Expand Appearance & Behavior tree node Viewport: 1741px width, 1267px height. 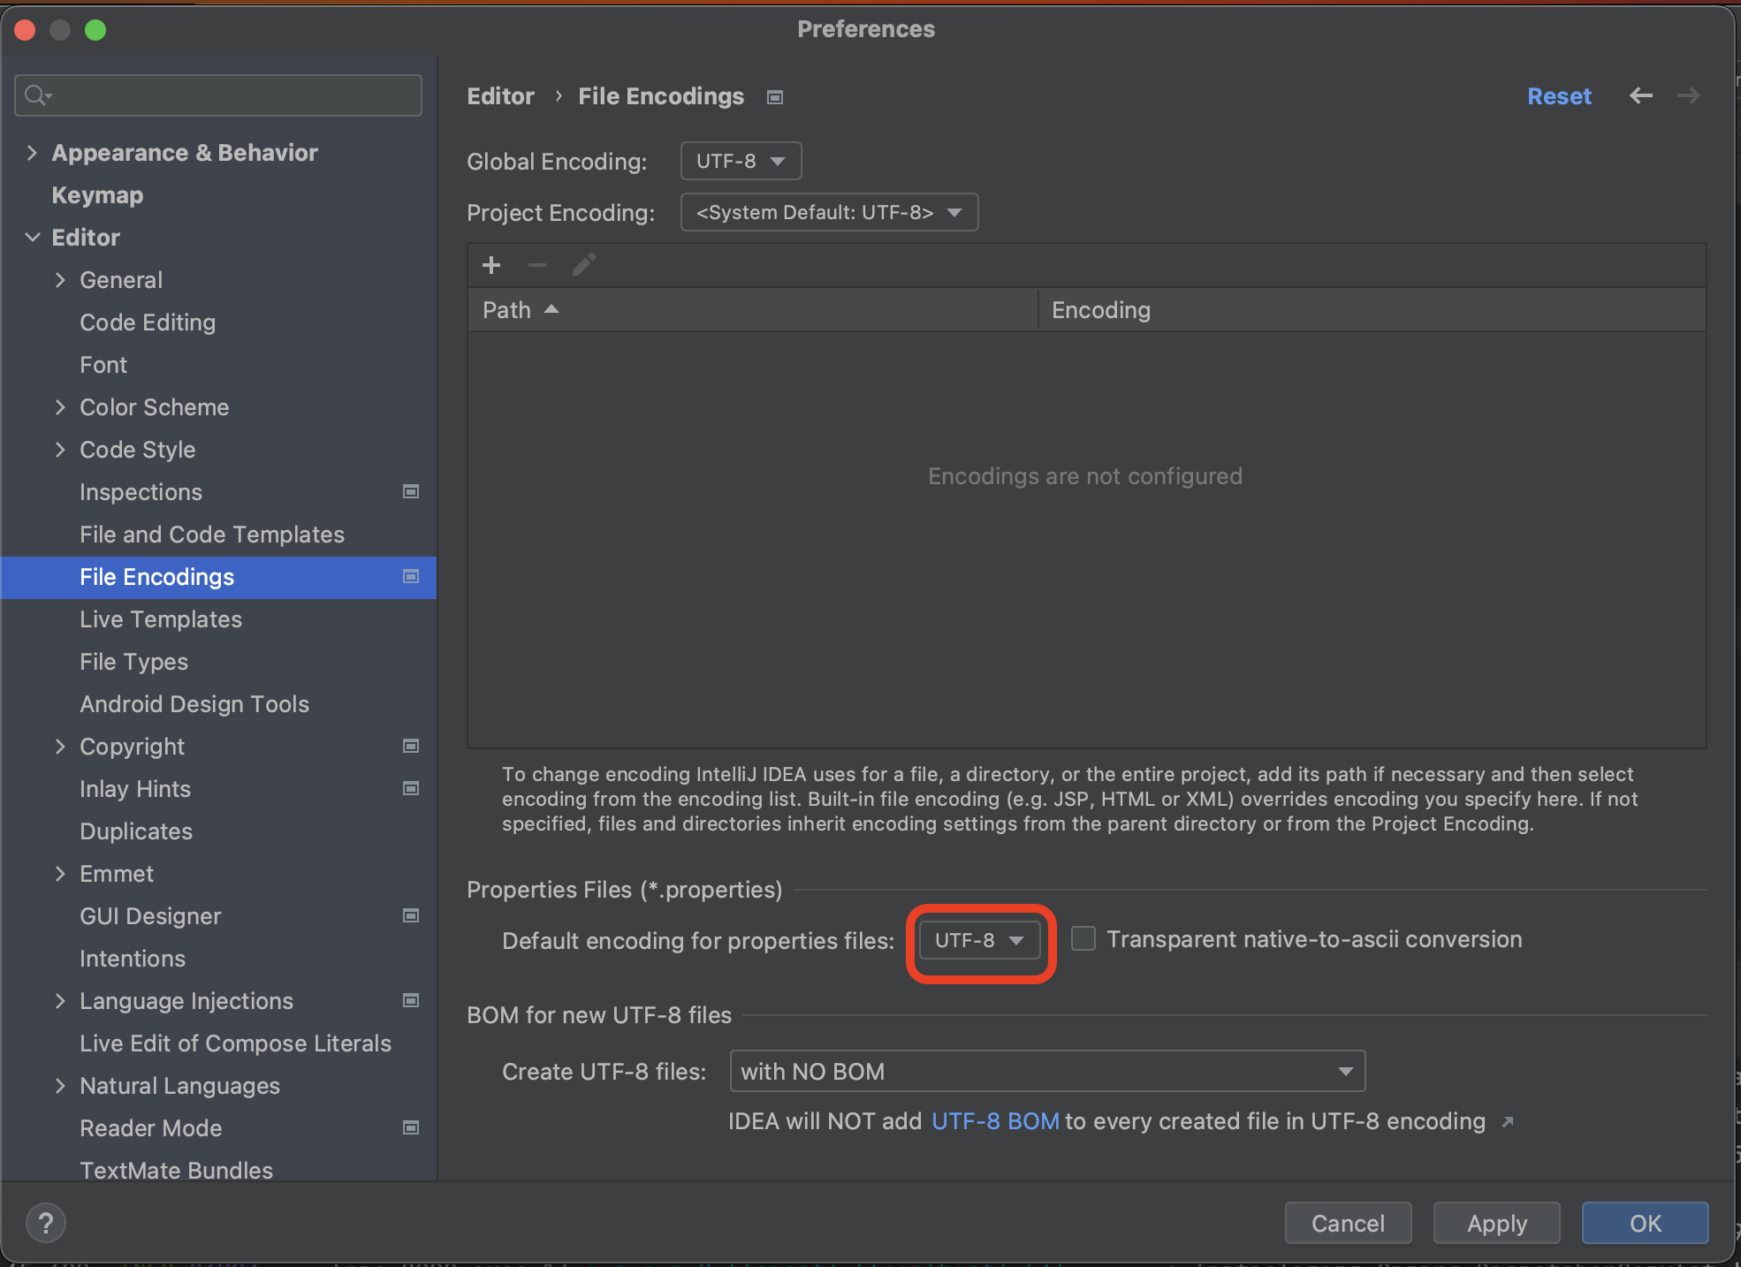[32, 152]
